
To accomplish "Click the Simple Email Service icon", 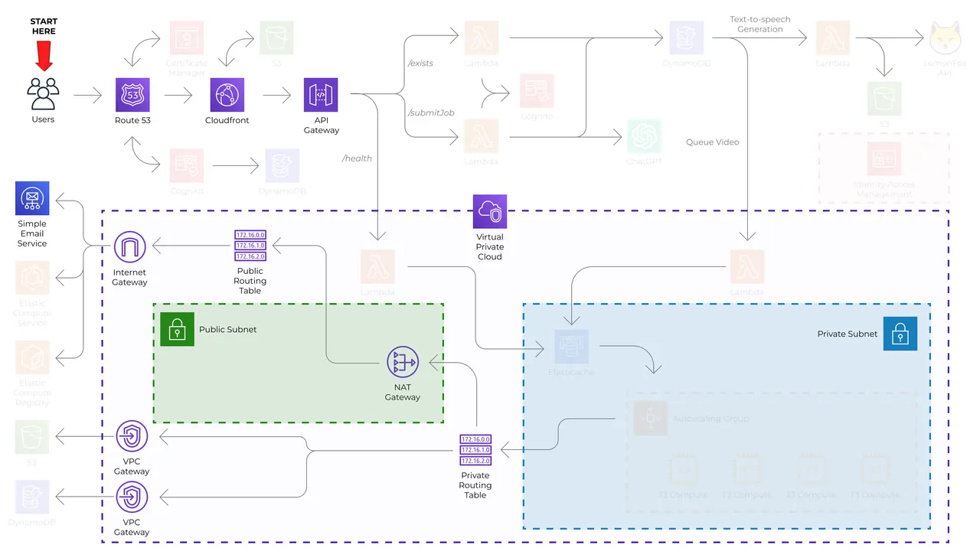I will (x=32, y=198).
